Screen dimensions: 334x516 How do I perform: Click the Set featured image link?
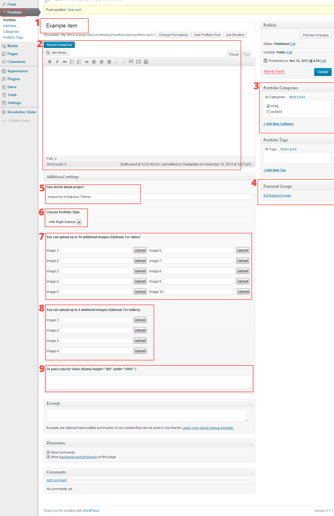(277, 196)
